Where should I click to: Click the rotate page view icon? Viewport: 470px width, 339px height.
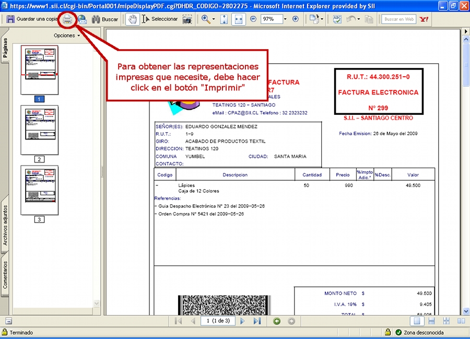pyautogui.click(x=314, y=19)
